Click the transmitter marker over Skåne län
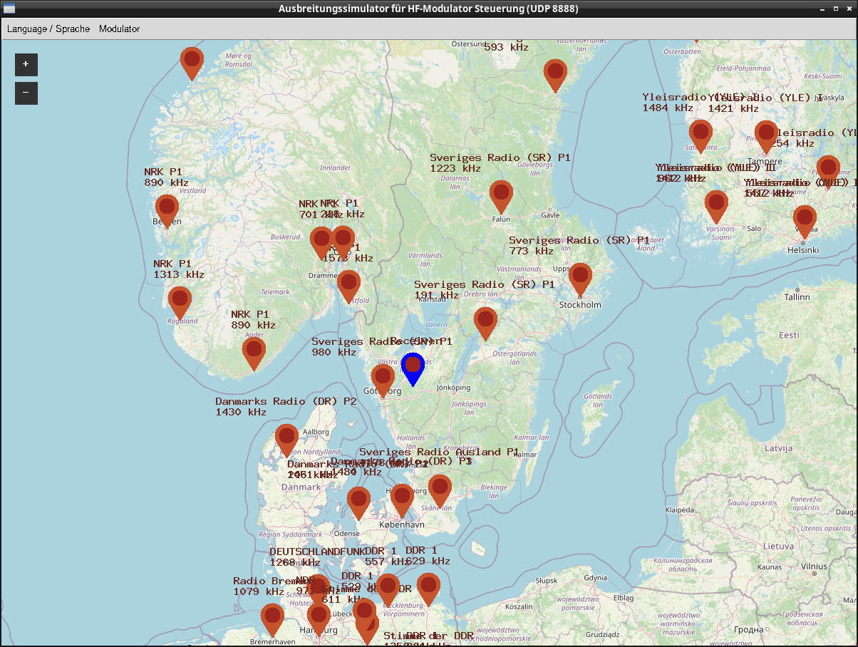 point(440,492)
